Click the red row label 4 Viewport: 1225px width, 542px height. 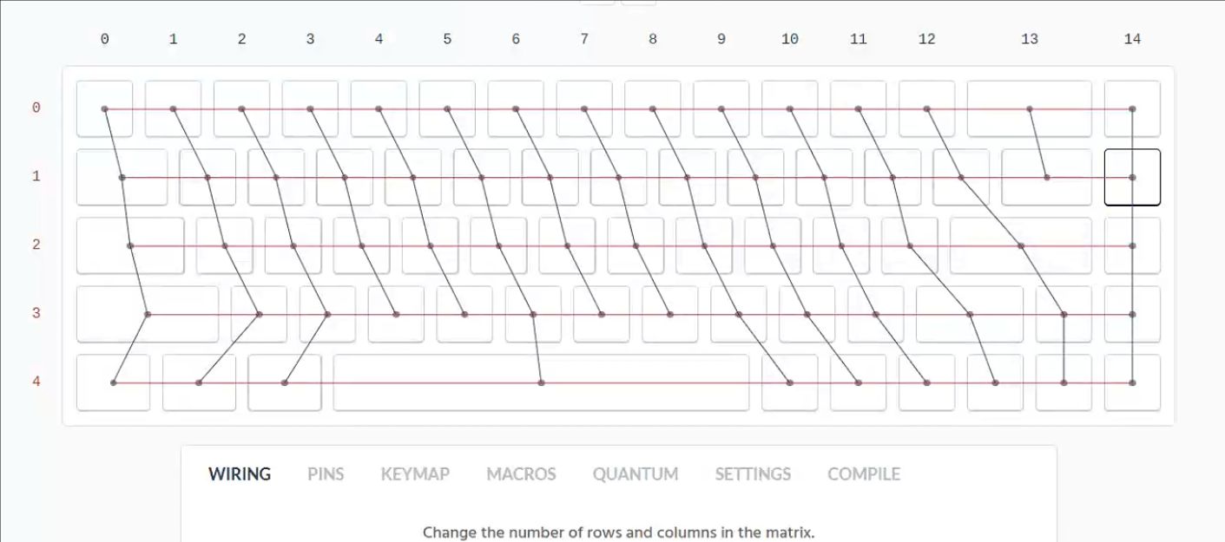[36, 382]
